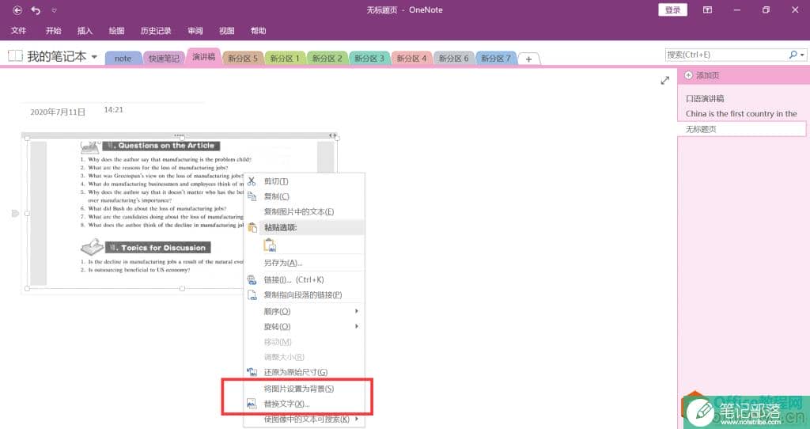Viewport: 810px width, 429px height.
Task: Click the restore original size icon
Action: (x=252, y=372)
